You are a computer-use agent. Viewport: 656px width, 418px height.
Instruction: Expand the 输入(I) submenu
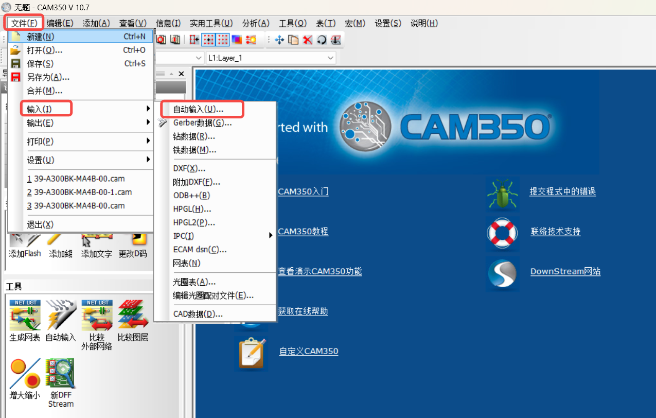(81, 109)
